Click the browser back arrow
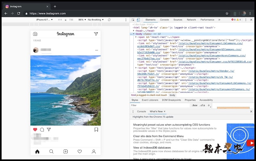This screenshot has width=256, height=161. point(6,13)
